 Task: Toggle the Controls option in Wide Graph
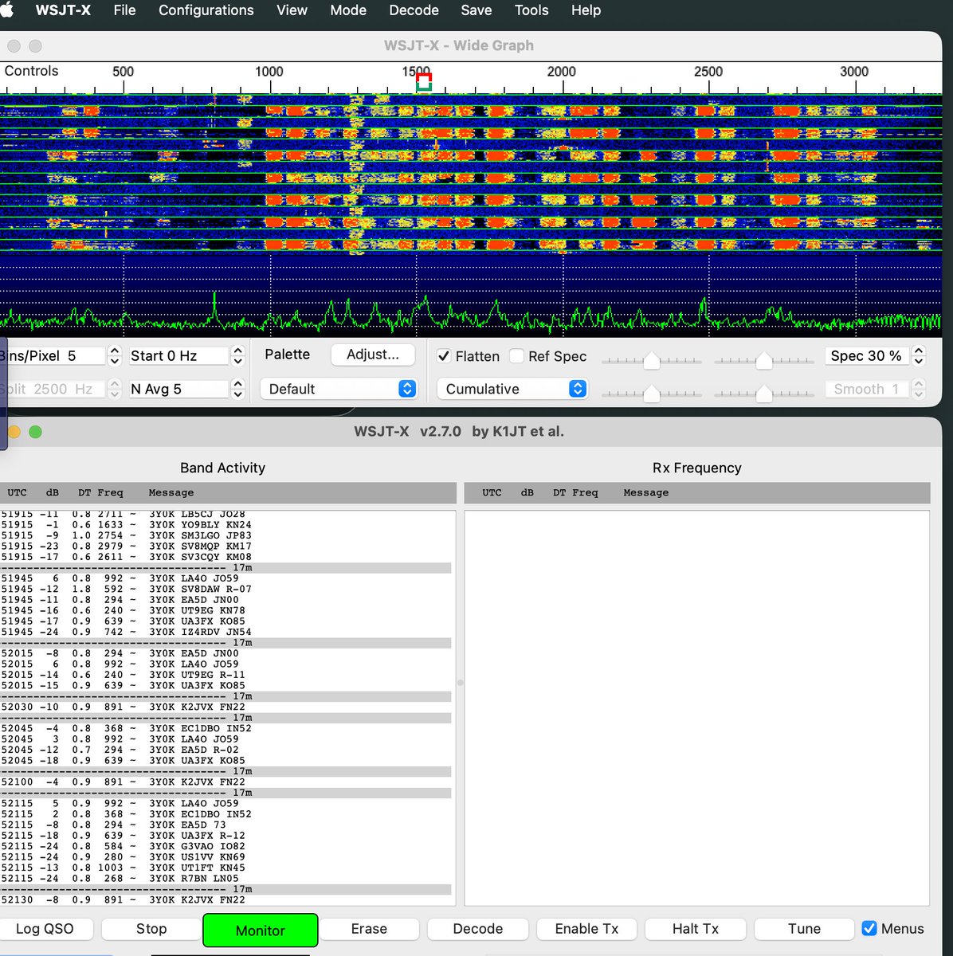point(31,71)
